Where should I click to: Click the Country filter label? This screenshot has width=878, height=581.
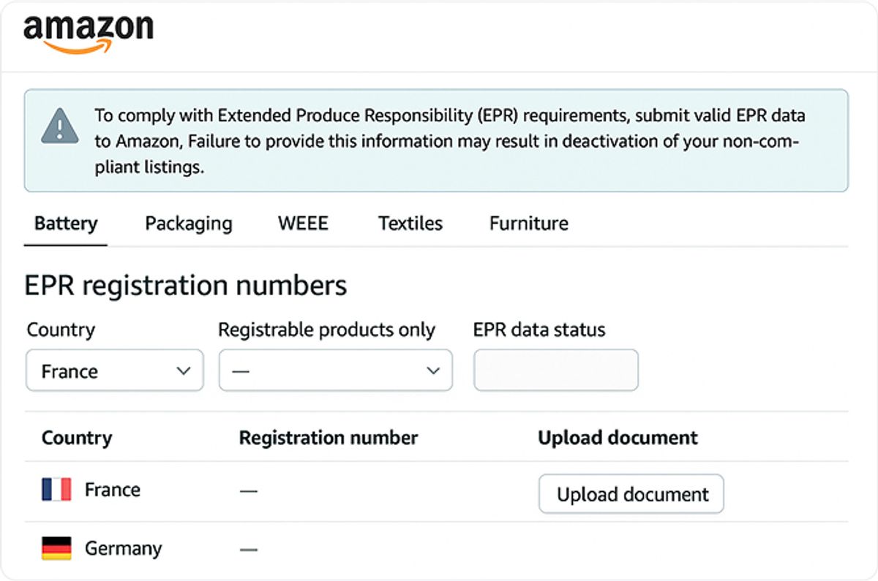click(x=61, y=330)
